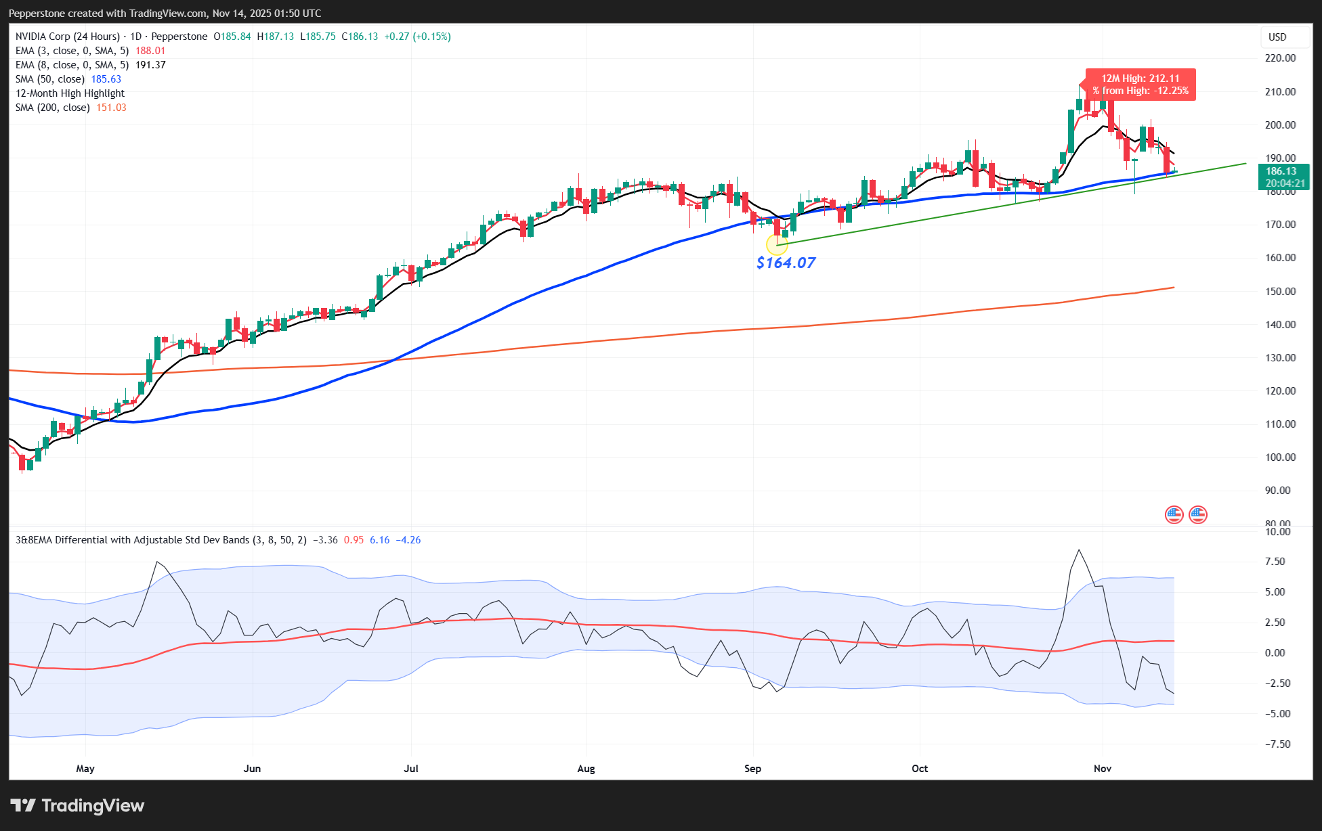Screen dimensions: 1322x831
Task: Click the green current price 186.13 tag
Action: (x=1283, y=177)
